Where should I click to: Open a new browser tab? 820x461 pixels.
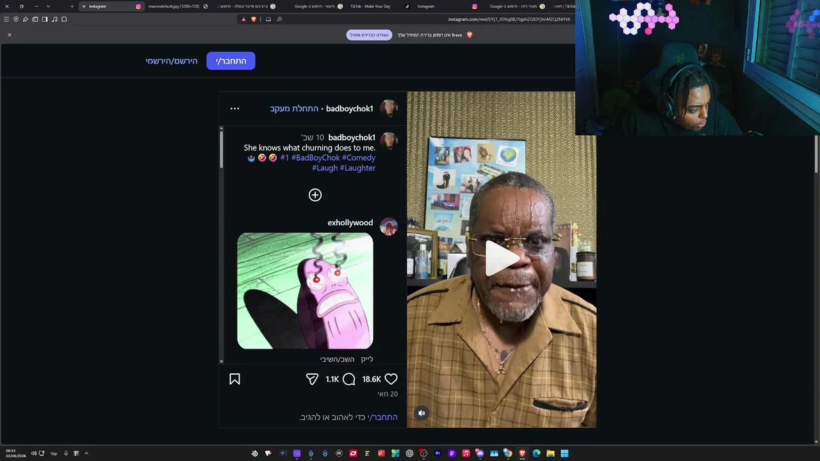(72, 6)
